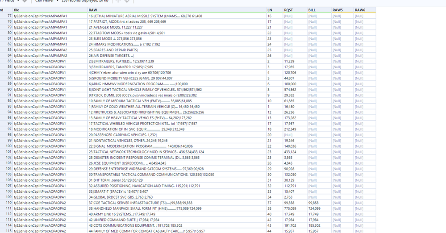Select record number 110 row header
Viewport: 446px width, 233px height.
[x=6, y=203]
